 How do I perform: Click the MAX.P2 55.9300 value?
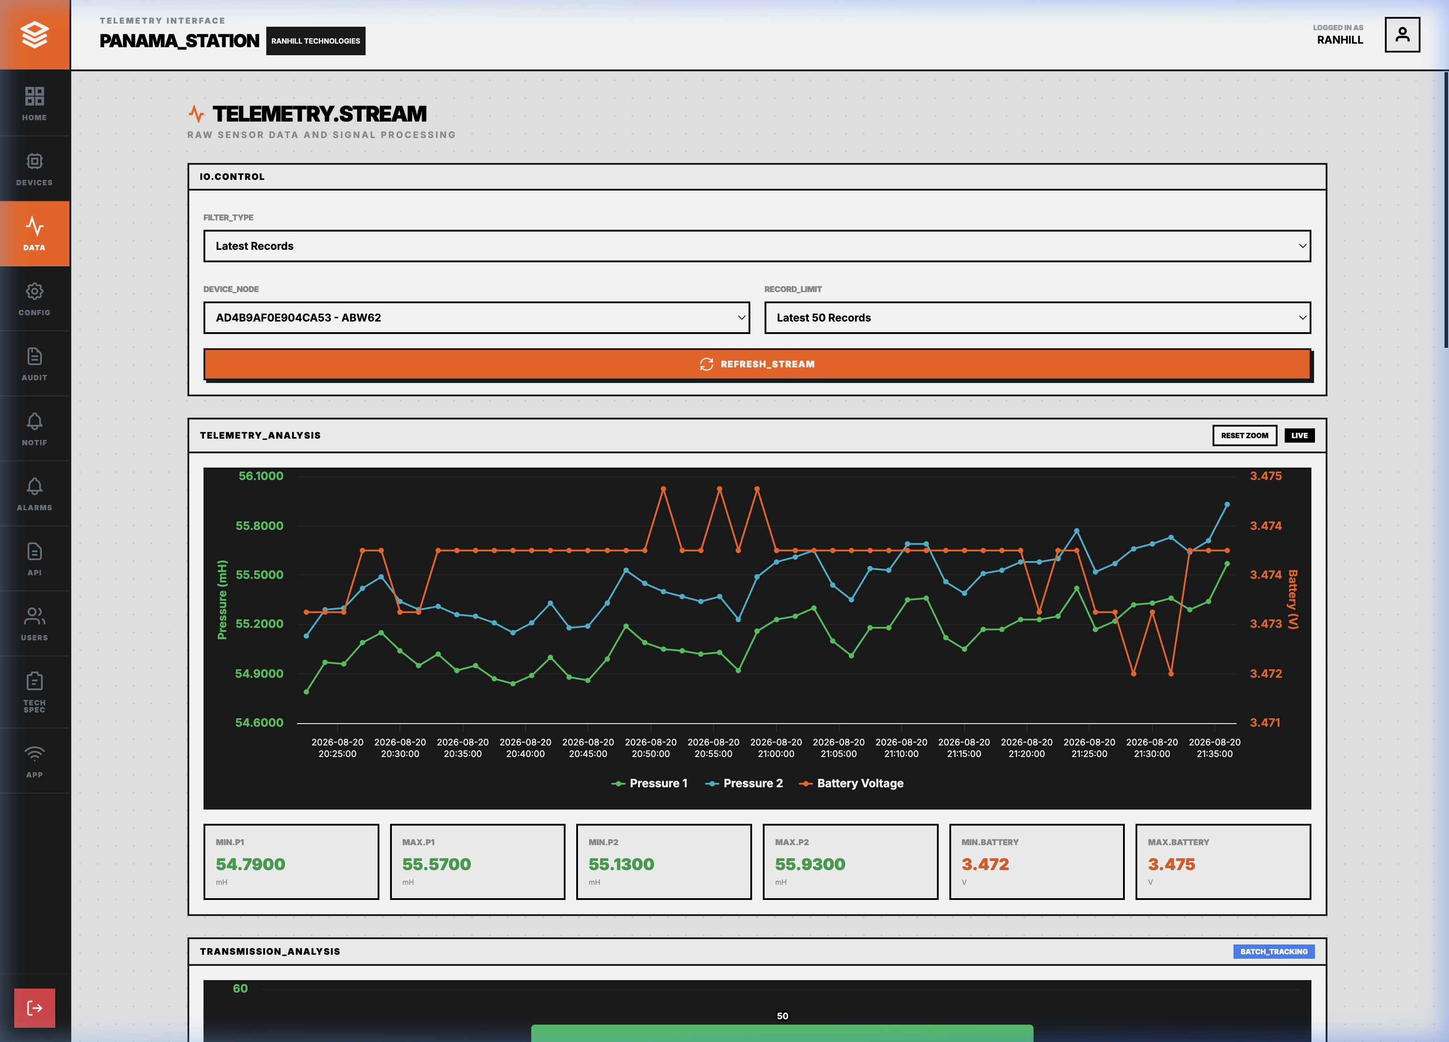pyautogui.click(x=810, y=864)
